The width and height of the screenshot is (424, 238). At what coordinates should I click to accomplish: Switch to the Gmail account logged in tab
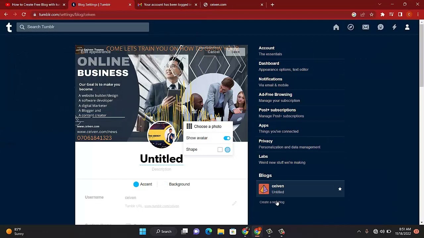[168, 5]
